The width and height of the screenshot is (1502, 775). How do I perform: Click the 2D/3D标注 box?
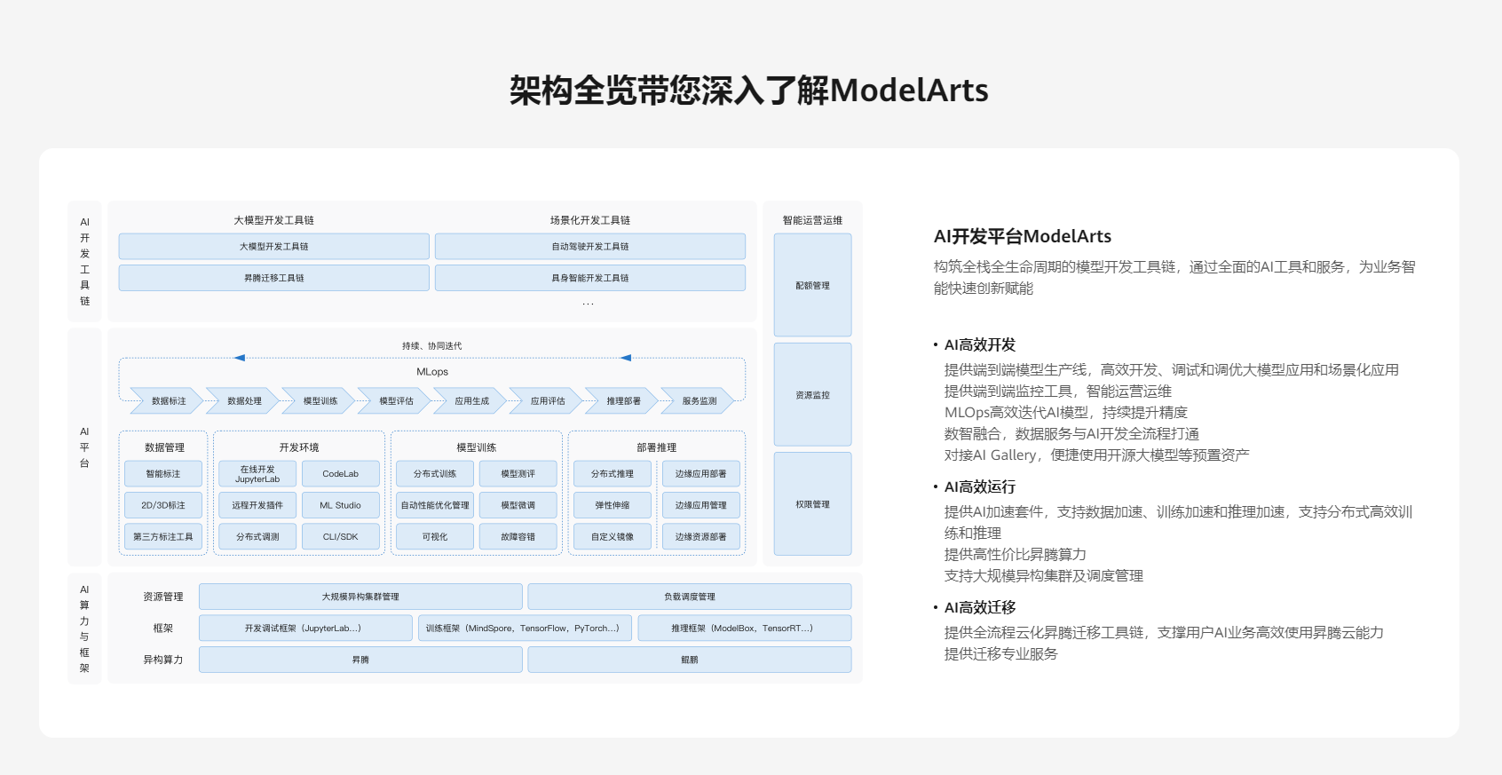163,505
